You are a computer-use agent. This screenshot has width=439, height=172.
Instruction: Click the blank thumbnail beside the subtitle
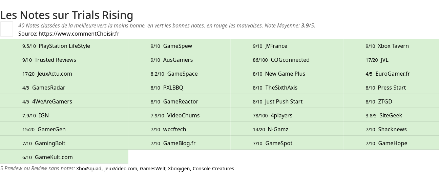[6, 29]
